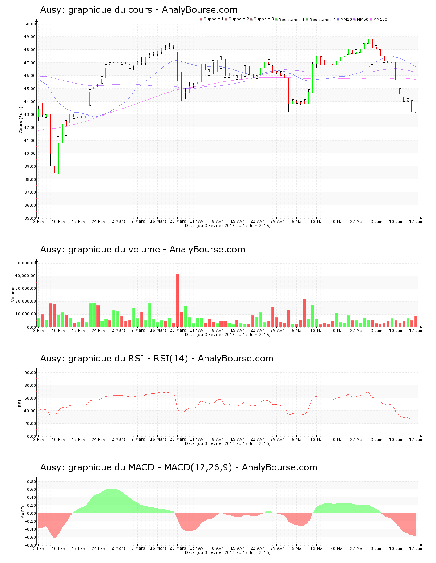Select the MM100 legend label
This screenshot has width=436, height=563.
coord(380,19)
